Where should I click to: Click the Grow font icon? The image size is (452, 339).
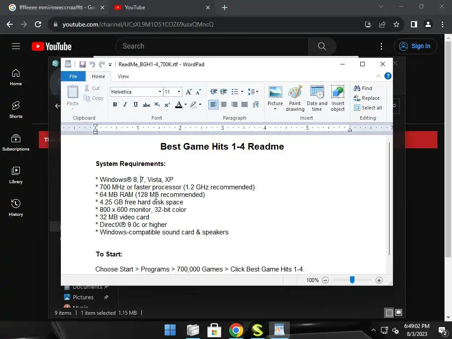pyautogui.click(x=188, y=92)
